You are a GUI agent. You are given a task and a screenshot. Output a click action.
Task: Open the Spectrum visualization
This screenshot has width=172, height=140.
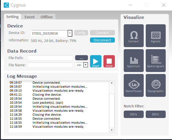coord(134,61)
